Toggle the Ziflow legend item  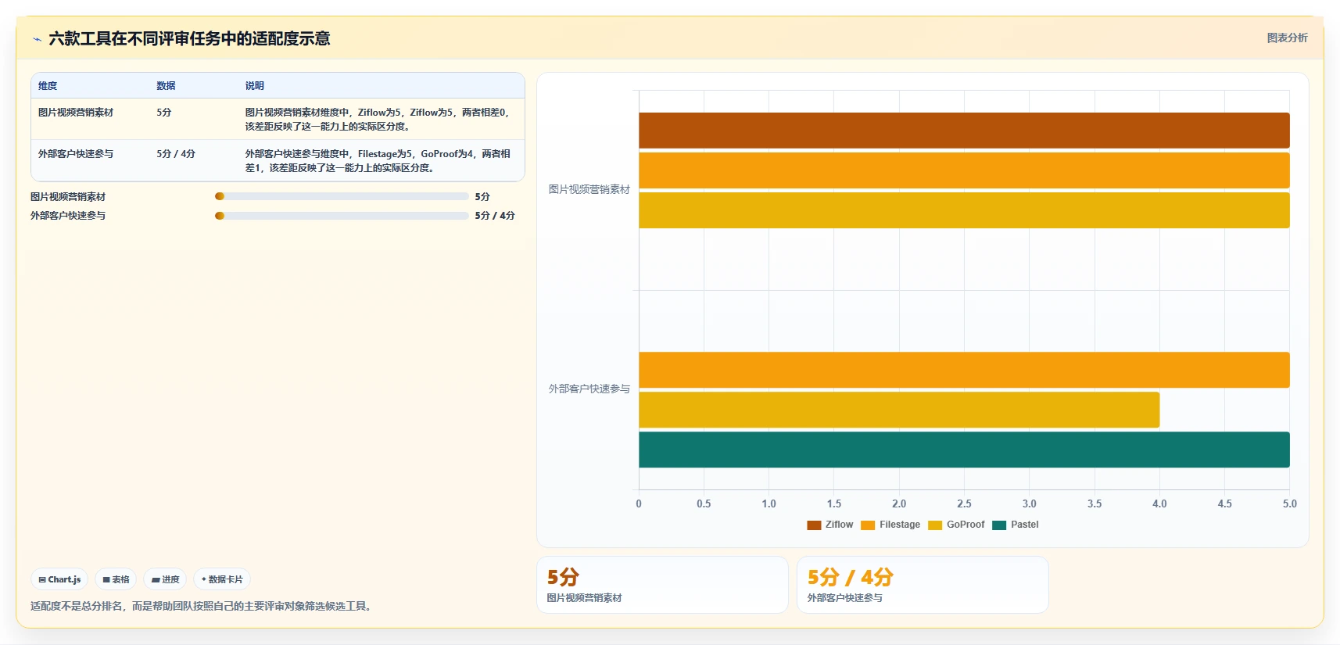pos(830,525)
